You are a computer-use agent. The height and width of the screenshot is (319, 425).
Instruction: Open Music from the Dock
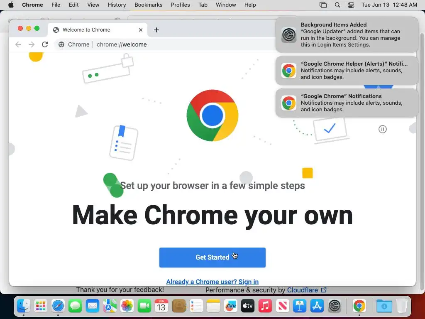(265, 306)
